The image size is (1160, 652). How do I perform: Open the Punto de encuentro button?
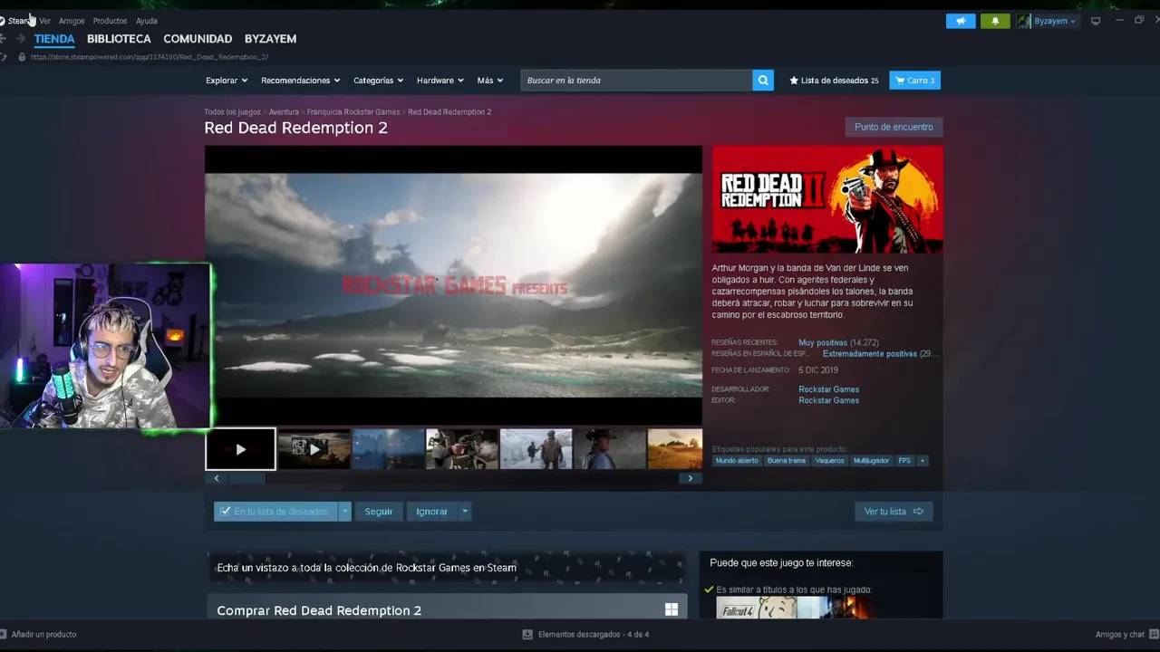pos(894,127)
